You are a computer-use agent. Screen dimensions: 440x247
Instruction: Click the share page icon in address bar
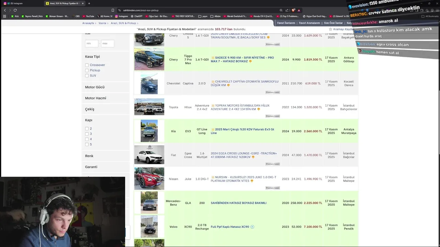tap(287, 10)
